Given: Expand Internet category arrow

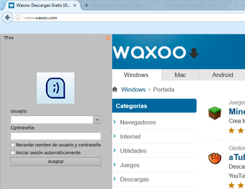Looking at the screenshot, I should 115,136.
